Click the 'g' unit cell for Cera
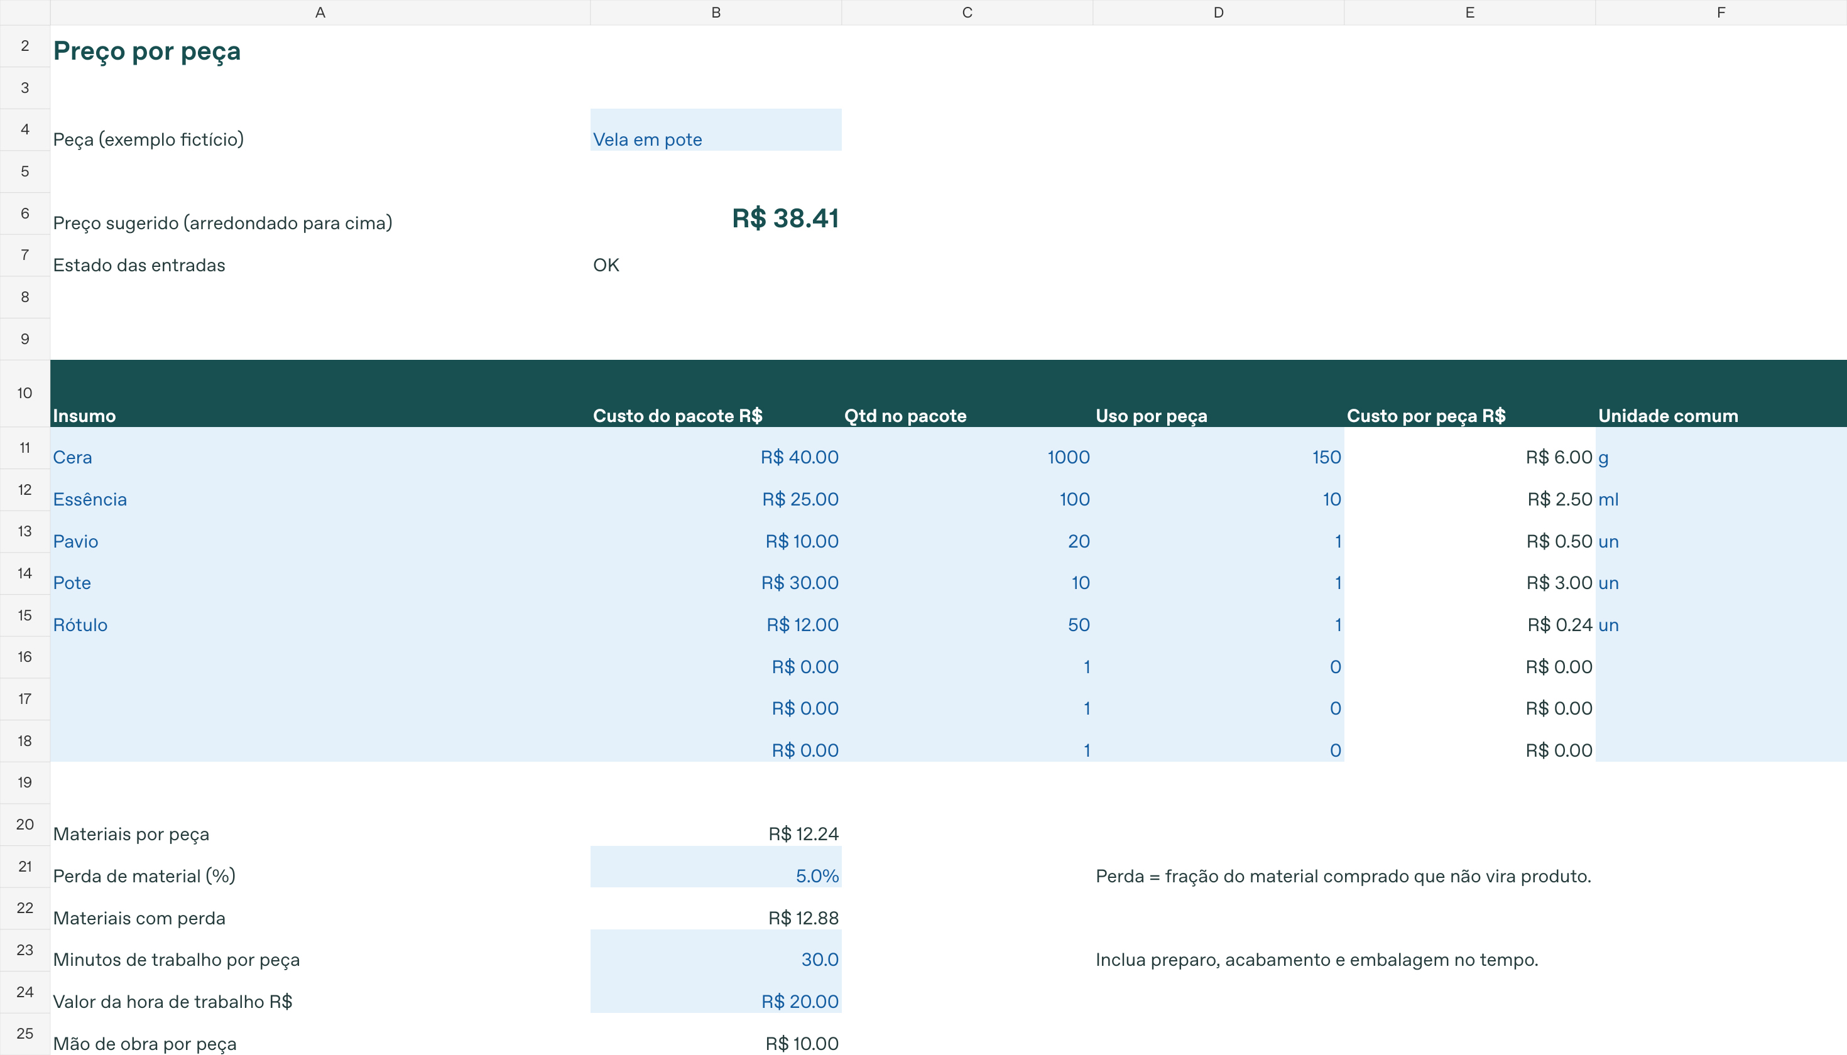The width and height of the screenshot is (1847, 1055). point(1721,448)
